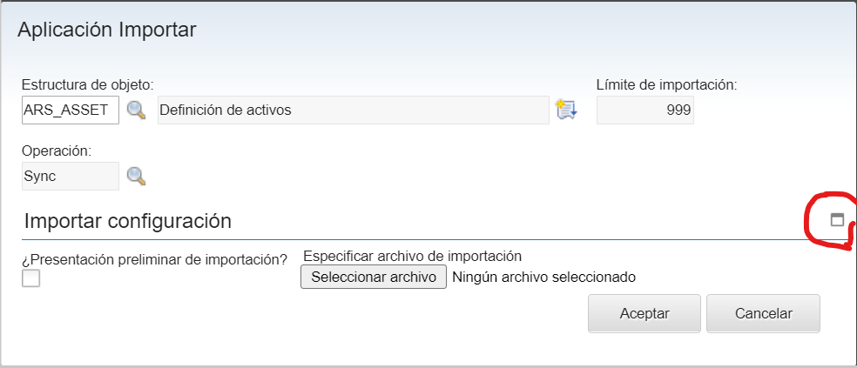Click the ¿Presentación preliminar de importación? label
Screen dimensions: 857x368
point(154,259)
